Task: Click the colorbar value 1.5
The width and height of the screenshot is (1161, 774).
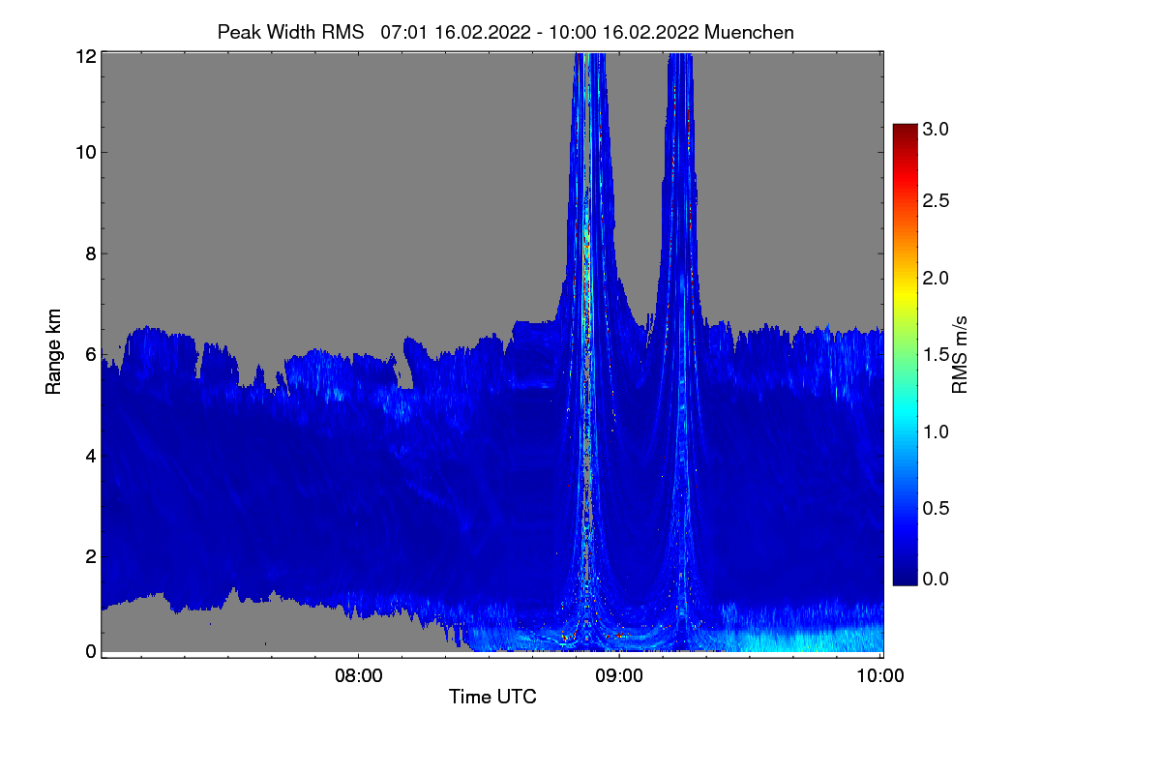Action: pos(935,354)
